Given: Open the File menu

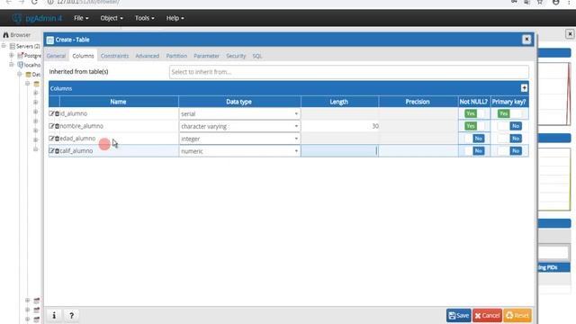Looking at the screenshot, I should click(81, 18).
